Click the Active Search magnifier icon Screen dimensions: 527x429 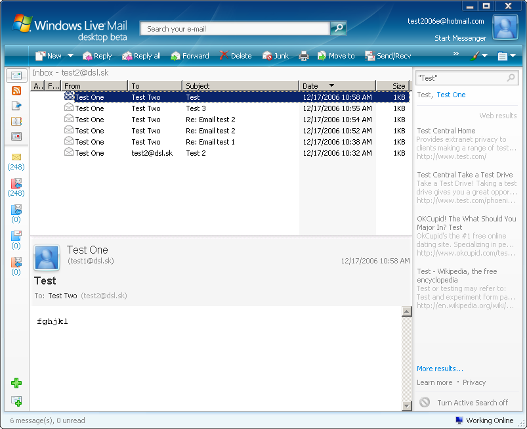(x=511, y=78)
